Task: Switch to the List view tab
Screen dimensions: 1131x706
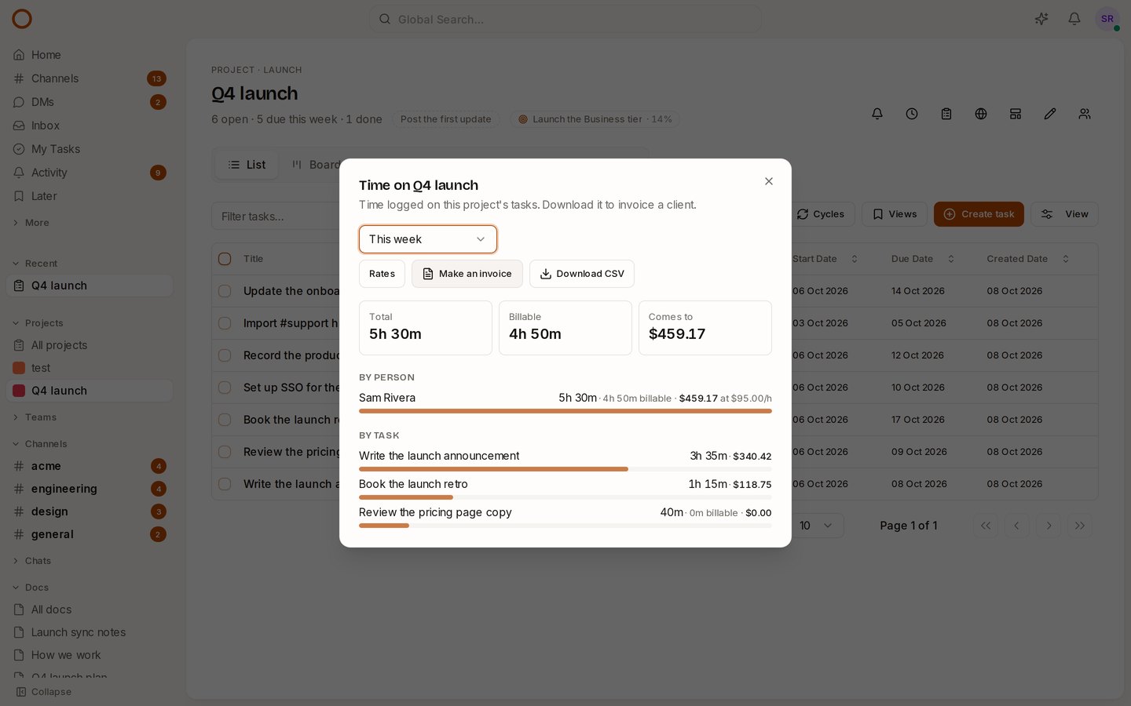Action: click(247, 165)
